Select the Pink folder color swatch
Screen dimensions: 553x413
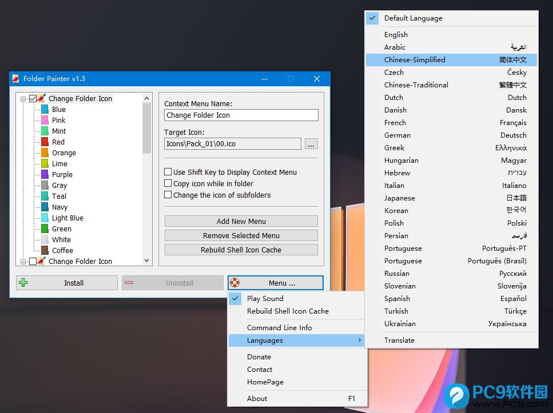pos(45,120)
